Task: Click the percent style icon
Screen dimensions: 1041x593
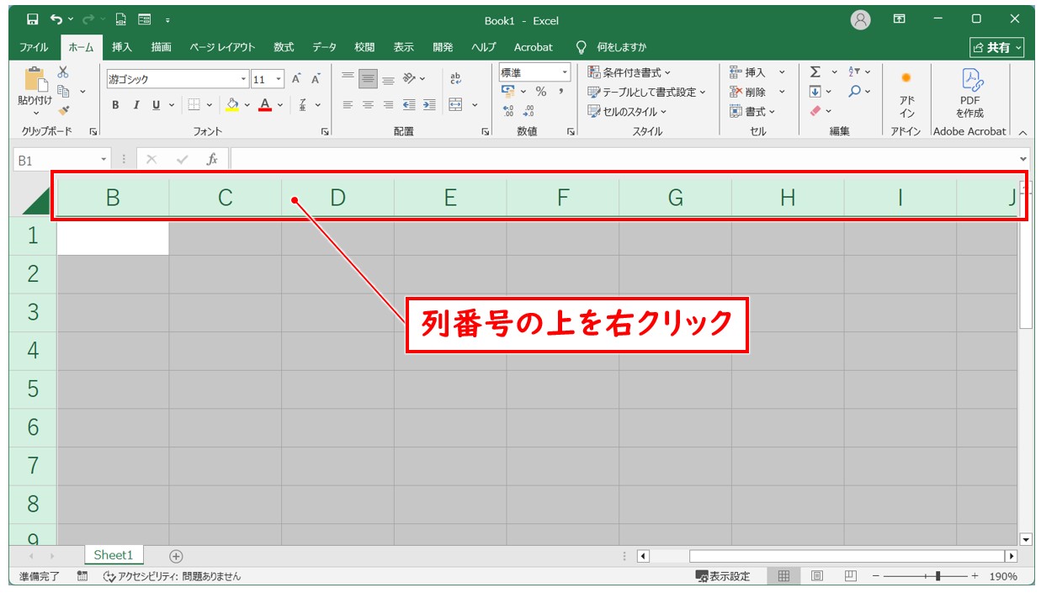Action: click(x=541, y=92)
